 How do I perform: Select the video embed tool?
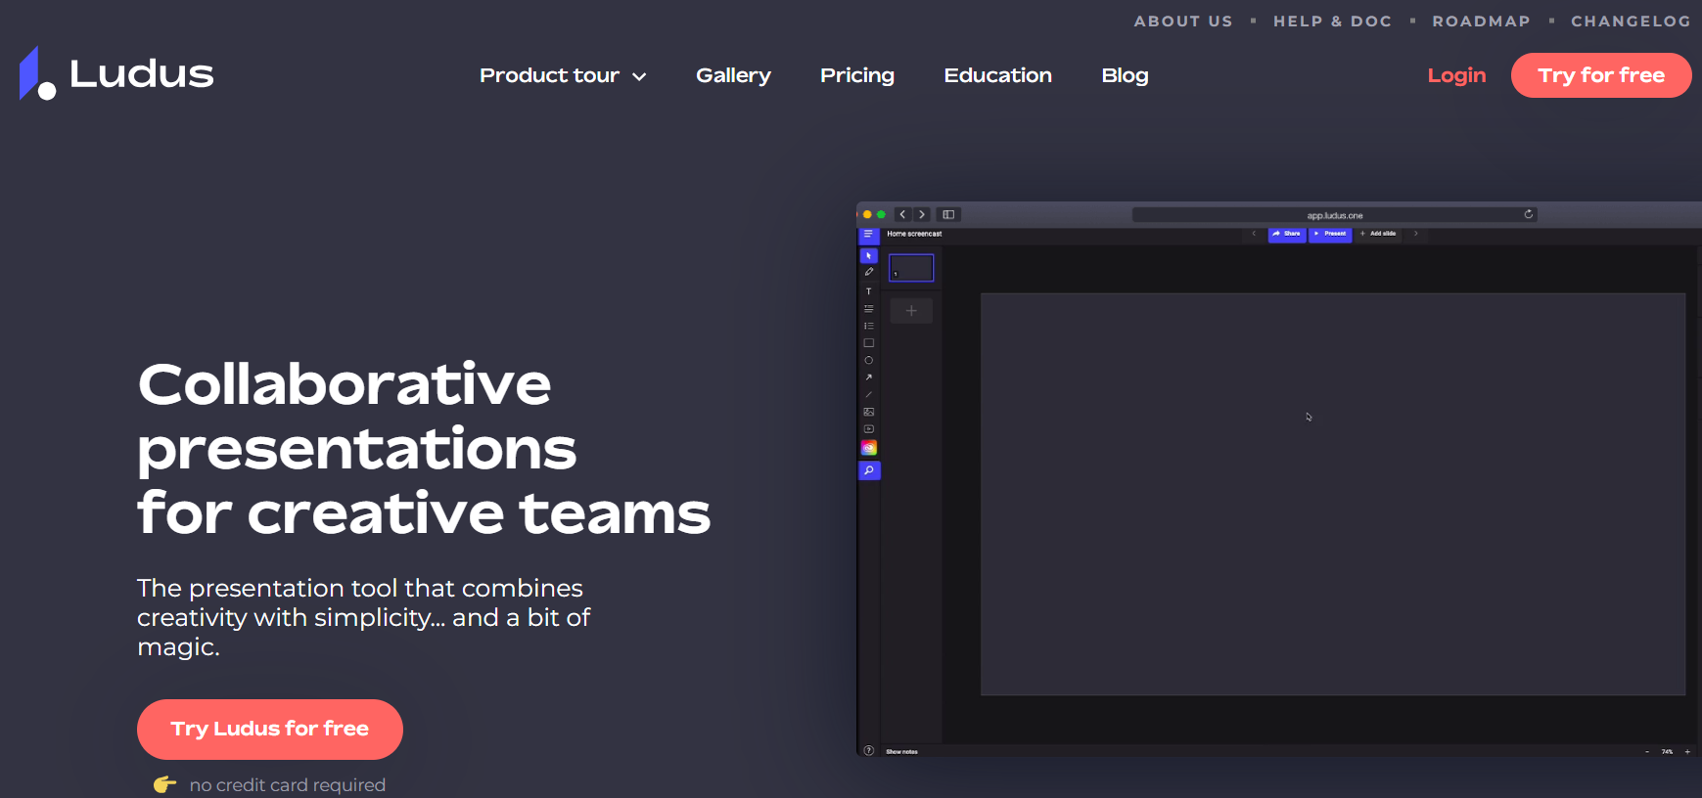[868, 429]
